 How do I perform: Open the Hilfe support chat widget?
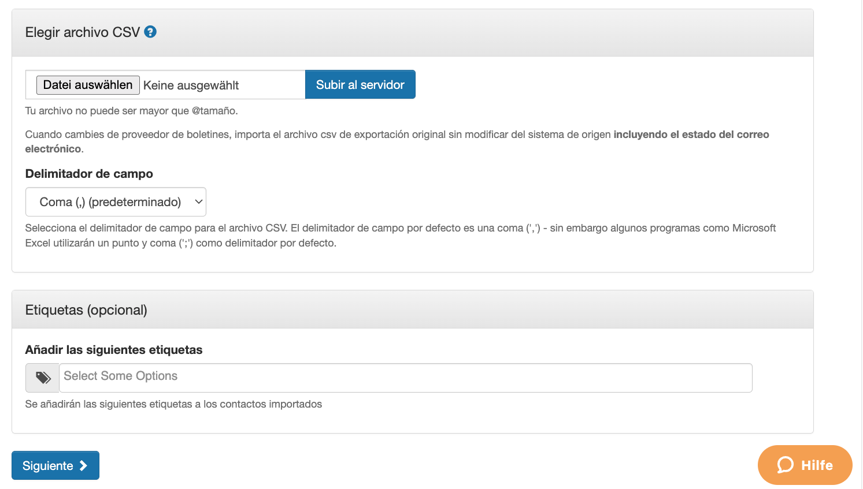click(816, 465)
